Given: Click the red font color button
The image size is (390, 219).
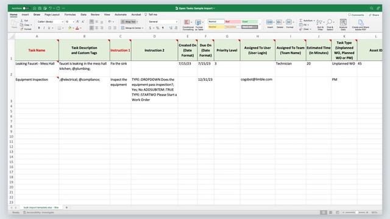Looking at the screenshot, I should (x=77, y=28).
